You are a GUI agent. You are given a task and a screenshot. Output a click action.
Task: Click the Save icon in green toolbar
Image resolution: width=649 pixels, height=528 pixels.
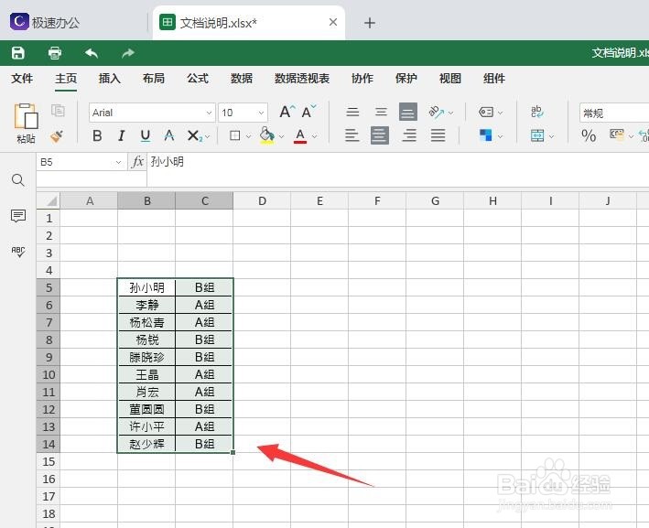[x=17, y=53]
